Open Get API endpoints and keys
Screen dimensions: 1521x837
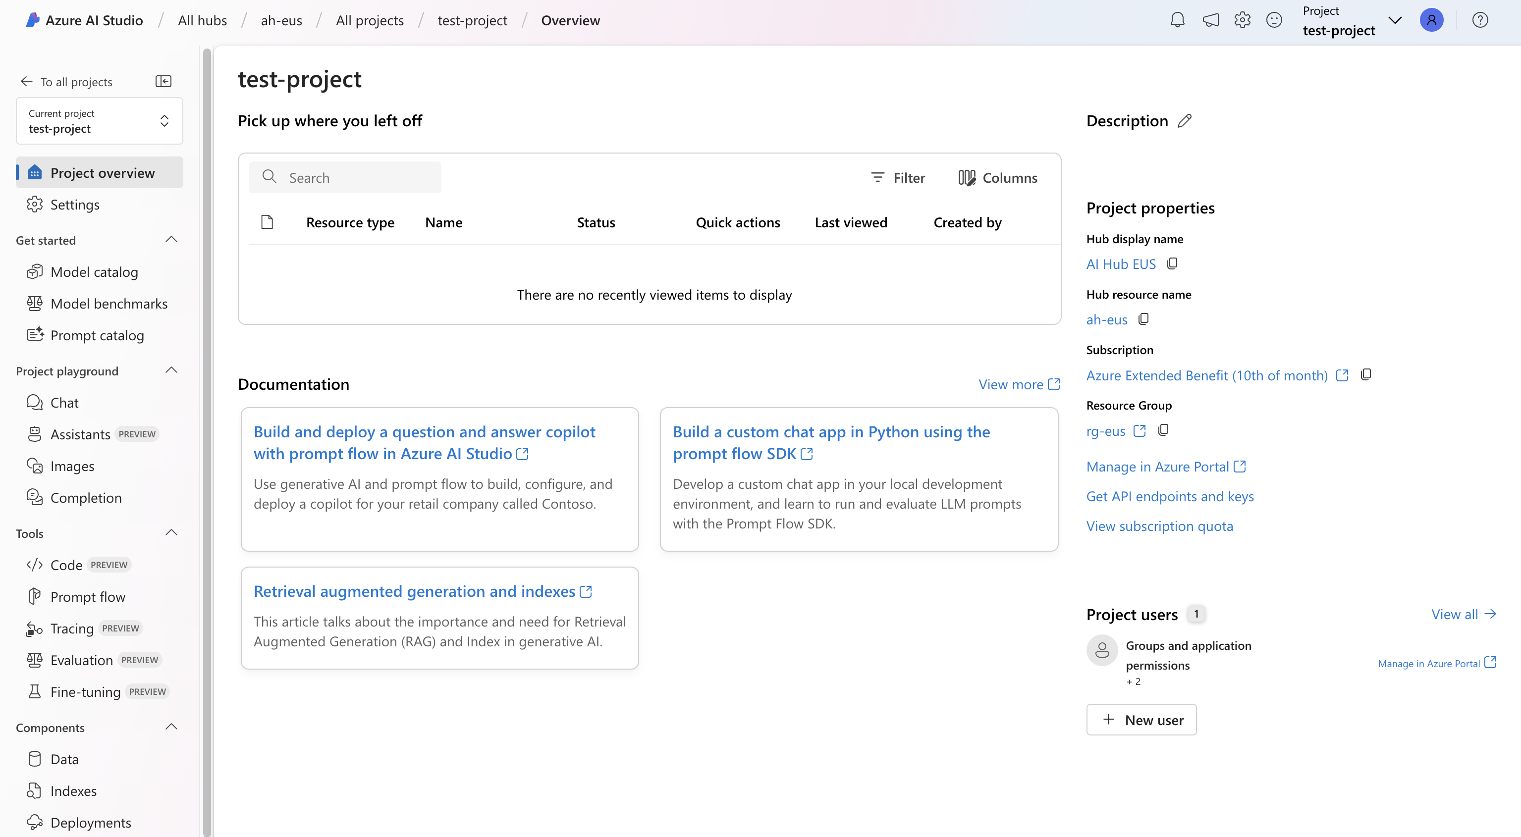coord(1170,496)
